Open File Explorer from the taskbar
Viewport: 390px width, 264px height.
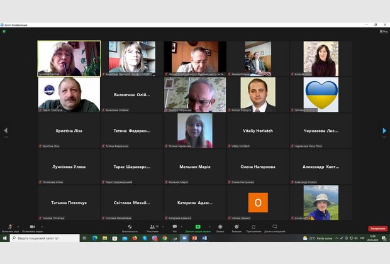pos(104,238)
